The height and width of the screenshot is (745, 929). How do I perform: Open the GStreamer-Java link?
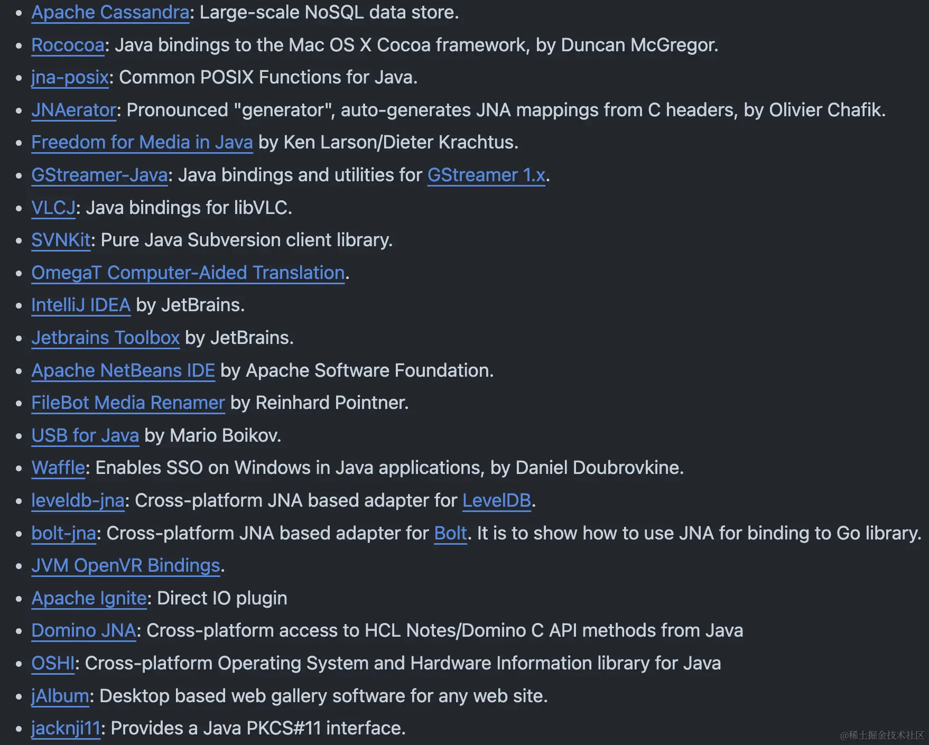click(99, 175)
